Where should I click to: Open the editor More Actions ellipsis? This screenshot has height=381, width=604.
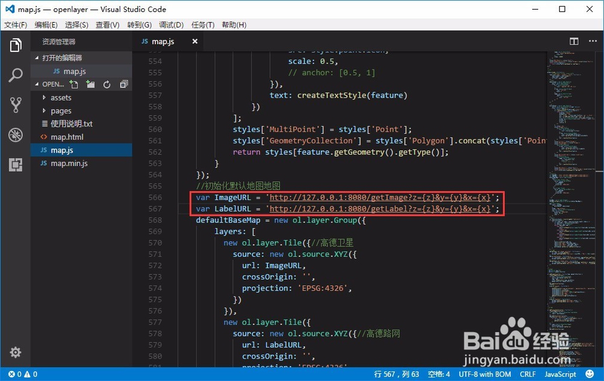pos(593,41)
